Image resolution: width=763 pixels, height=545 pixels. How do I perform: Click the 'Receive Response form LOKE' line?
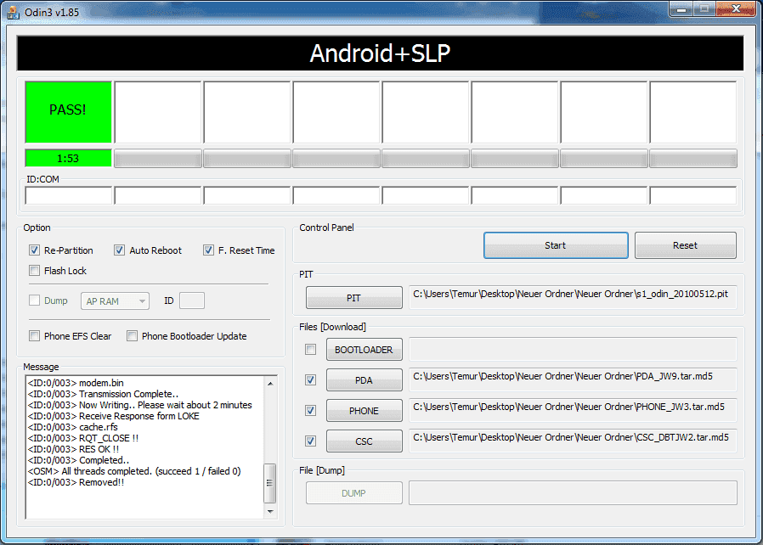(113, 416)
